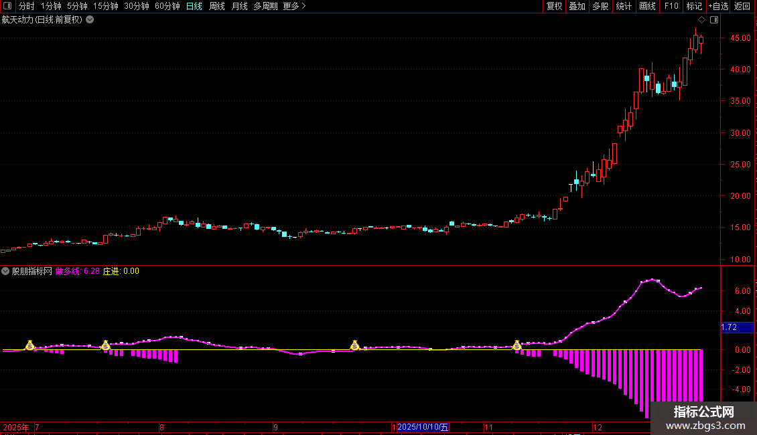
Task: Select the 5分钟 period
Action: [77, 6]
